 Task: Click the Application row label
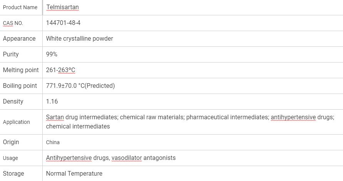pos(17,122)
